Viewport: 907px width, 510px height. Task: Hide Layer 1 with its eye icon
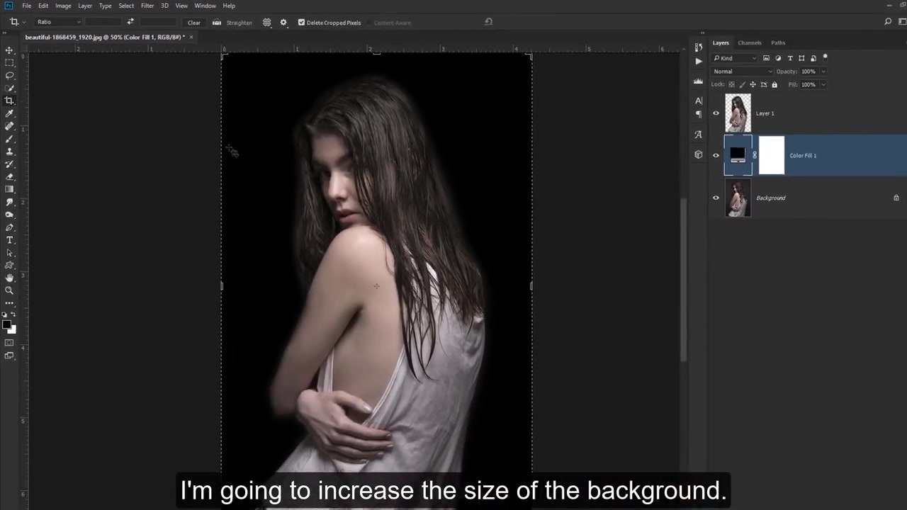(x=716, y=113)
